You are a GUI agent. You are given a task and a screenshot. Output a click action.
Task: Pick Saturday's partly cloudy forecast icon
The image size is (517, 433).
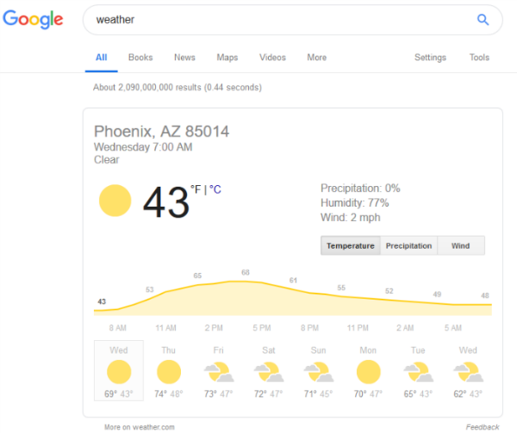coord(269,372)
